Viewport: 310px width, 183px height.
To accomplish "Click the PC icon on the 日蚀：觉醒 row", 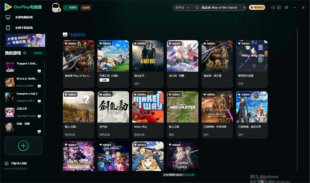I will click(39, 132).
